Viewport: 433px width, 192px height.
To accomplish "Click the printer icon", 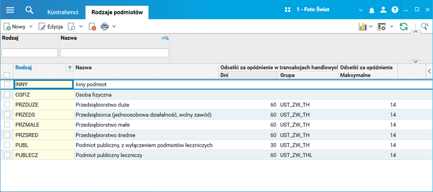I will [104, 27].
